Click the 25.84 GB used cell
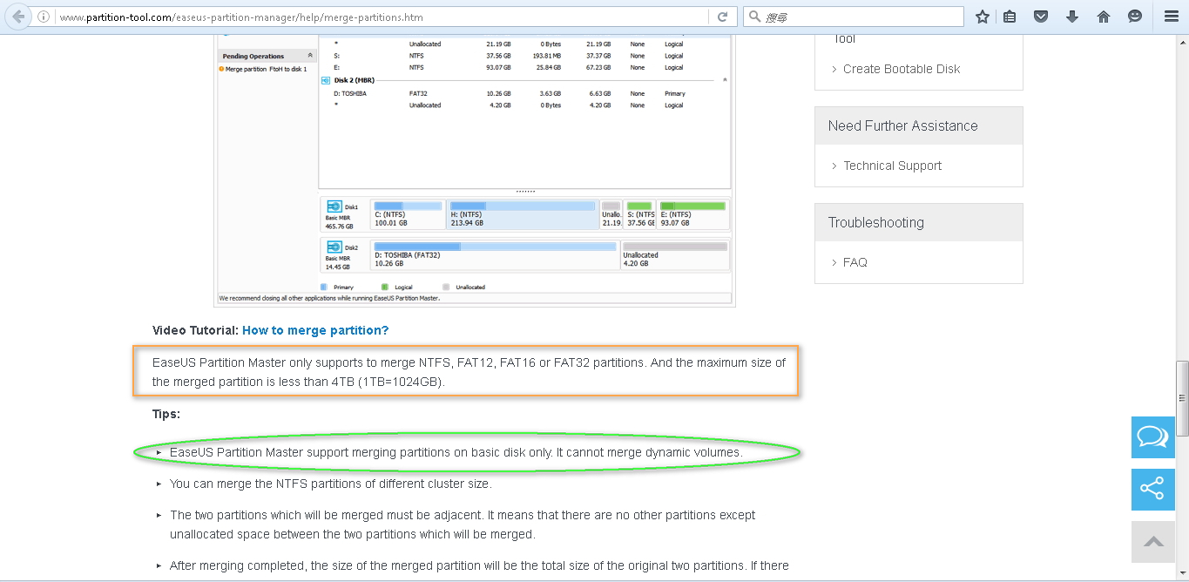 [x=549, y=67]
